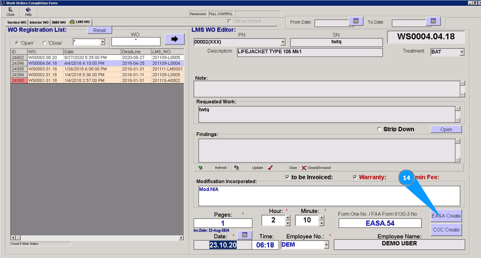Click the red X Closed/Invoiced icon
Screen dimensions: 481x258
(304, 168)
